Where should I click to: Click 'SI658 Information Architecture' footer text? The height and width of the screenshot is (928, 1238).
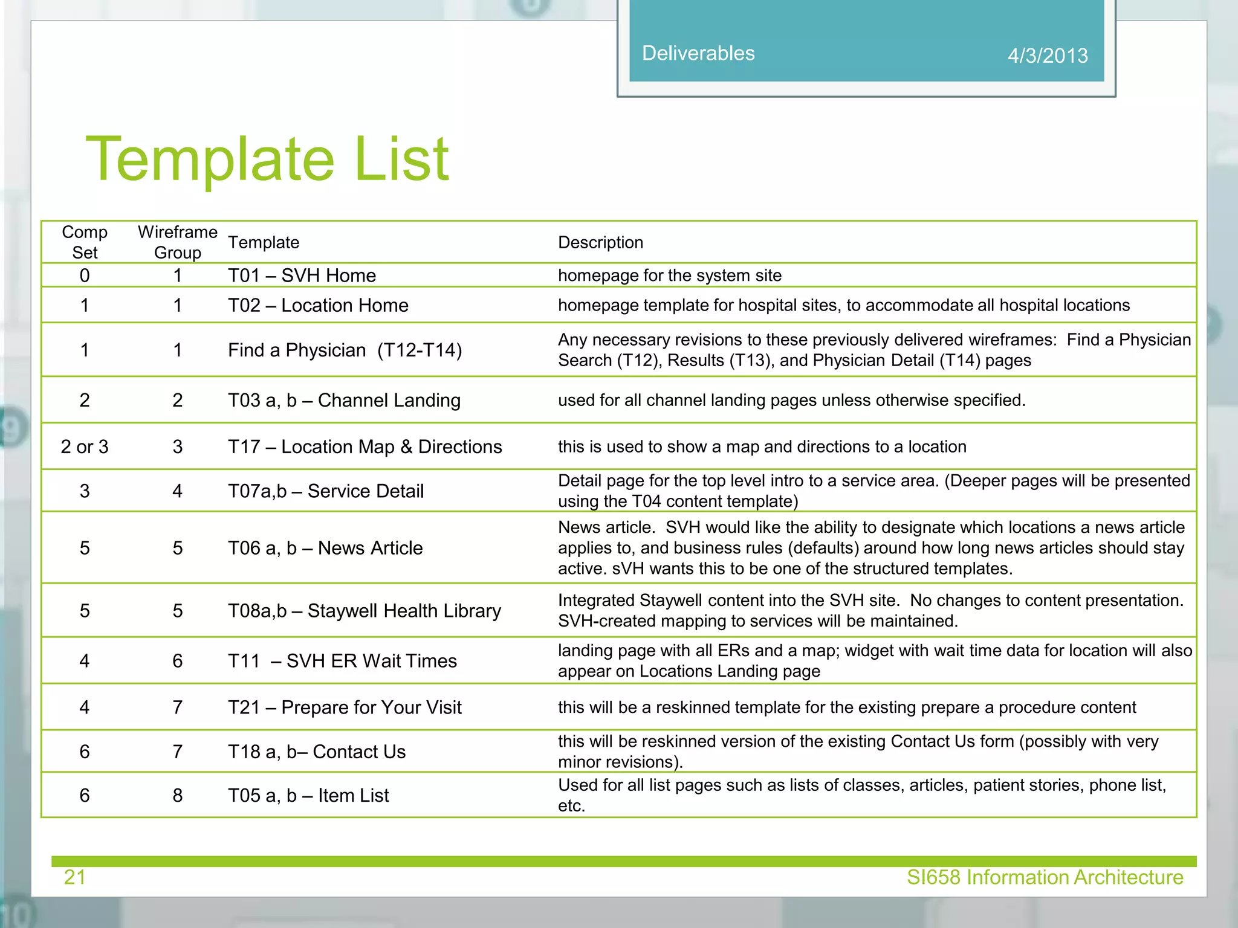click(x=1045, y=877)
